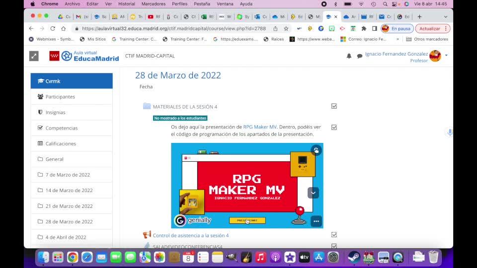Click the interactivity hand icon on the presentation

pos(316,150)
